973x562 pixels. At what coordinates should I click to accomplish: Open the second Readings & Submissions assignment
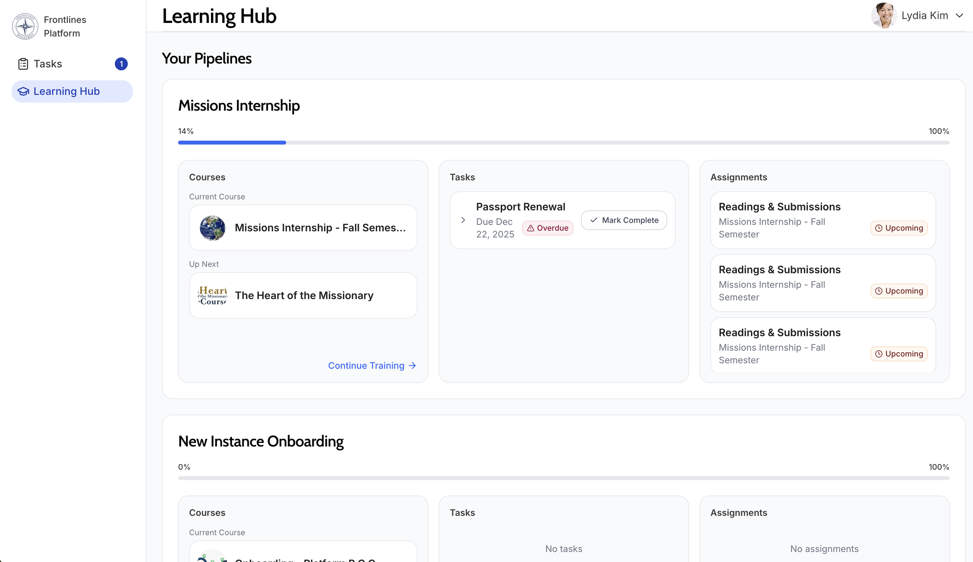tap(823, 283)
